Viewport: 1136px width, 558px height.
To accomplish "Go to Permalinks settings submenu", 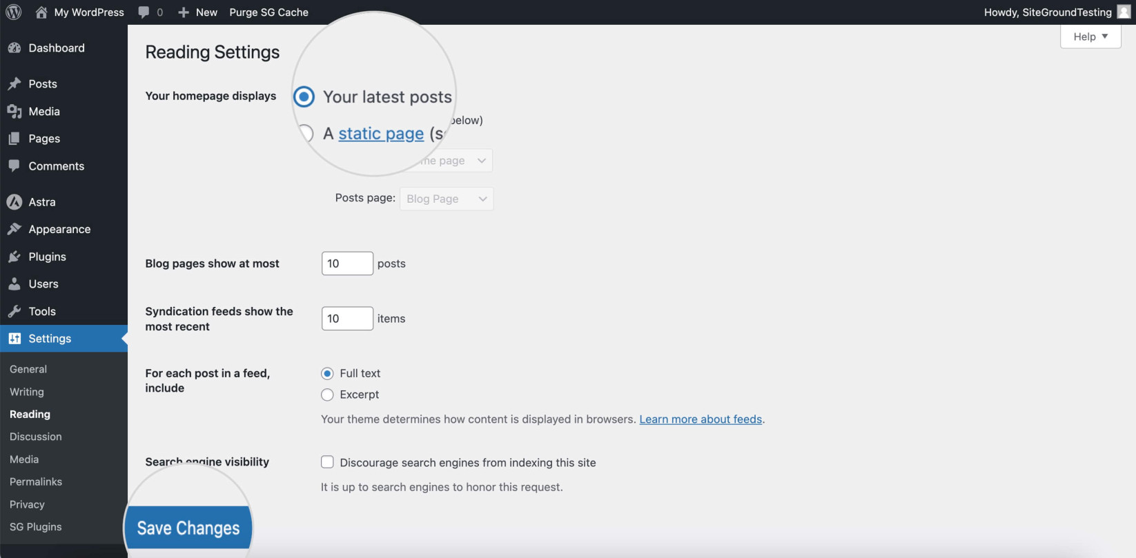I will click(36, 481).
